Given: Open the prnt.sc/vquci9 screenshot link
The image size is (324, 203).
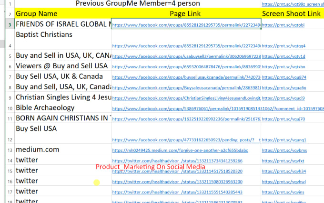Looking at the screenshot, I should point(283,98).
